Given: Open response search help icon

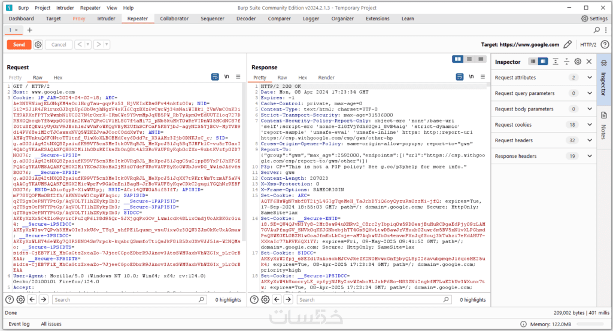Looking at the screenshot, I should 254,300.
